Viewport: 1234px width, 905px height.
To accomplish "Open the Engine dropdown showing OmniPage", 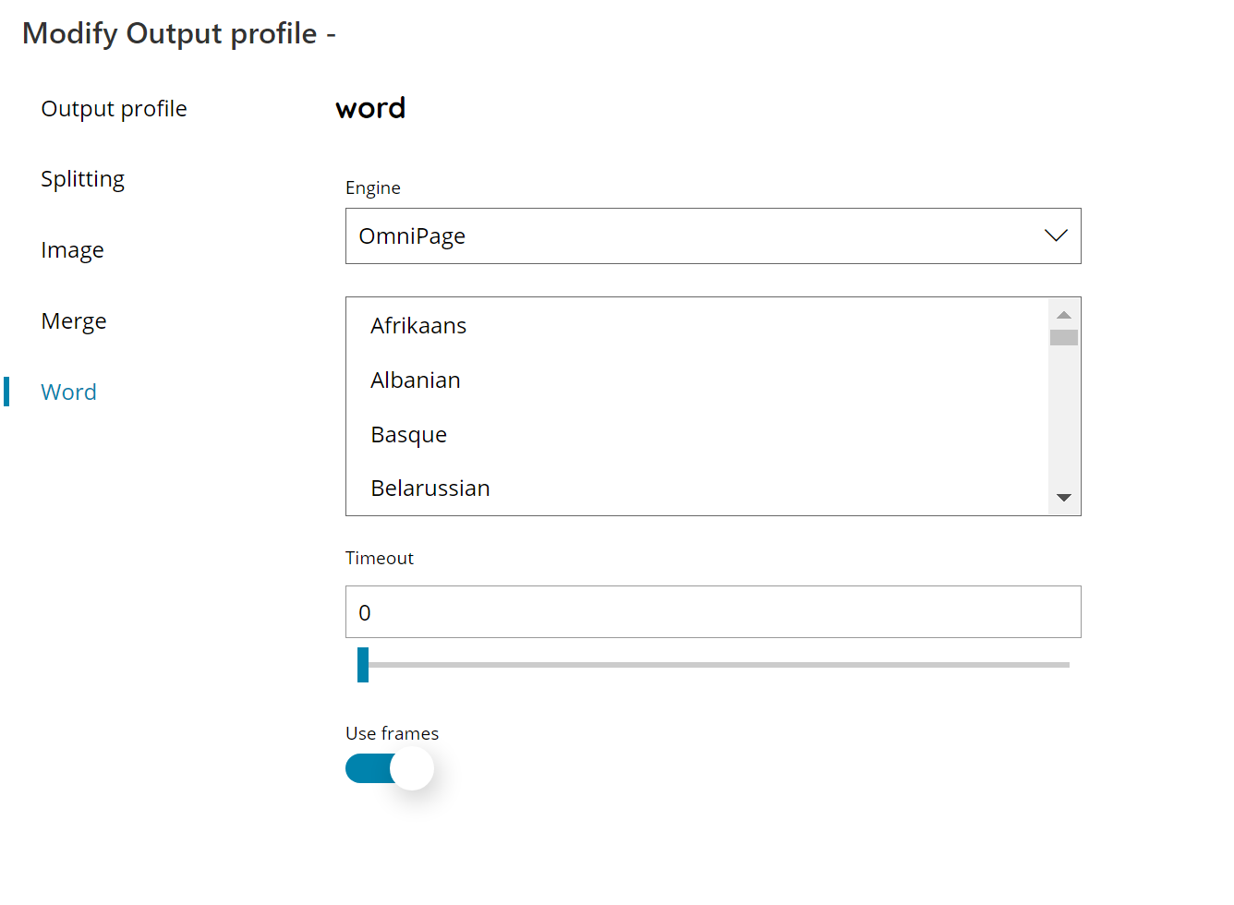I will 713,236.
